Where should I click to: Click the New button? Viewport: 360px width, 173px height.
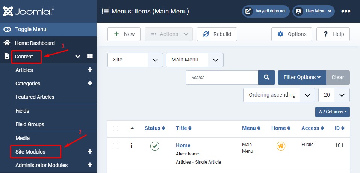(x=124, y=34)
